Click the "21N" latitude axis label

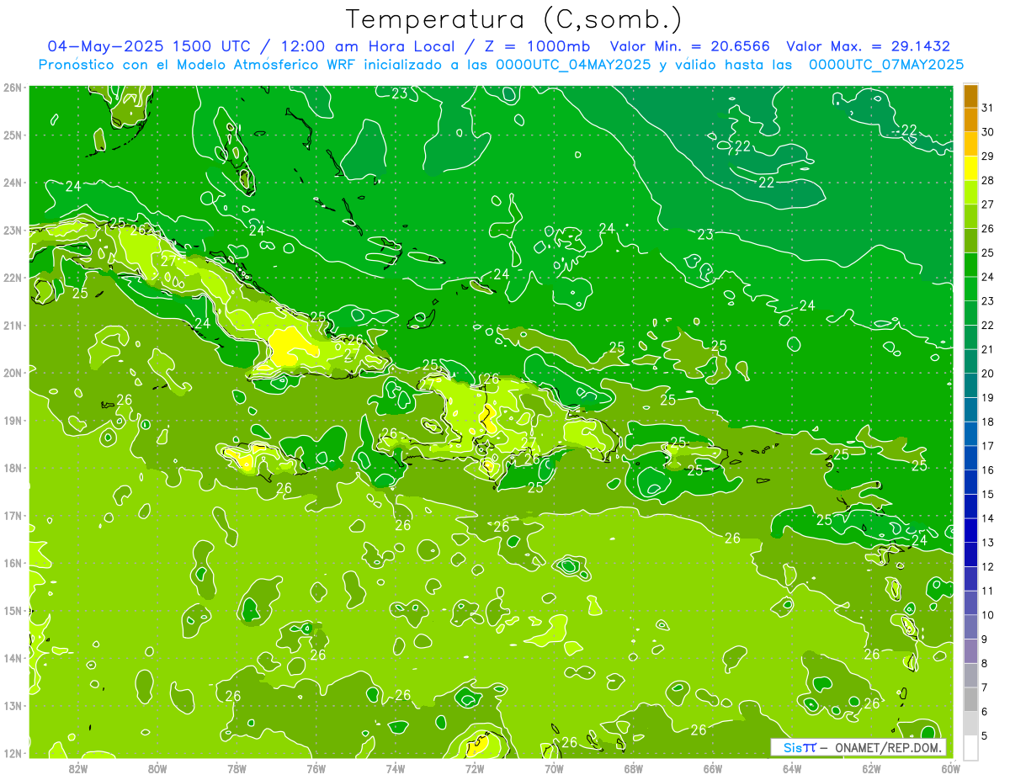coord(13,325)
